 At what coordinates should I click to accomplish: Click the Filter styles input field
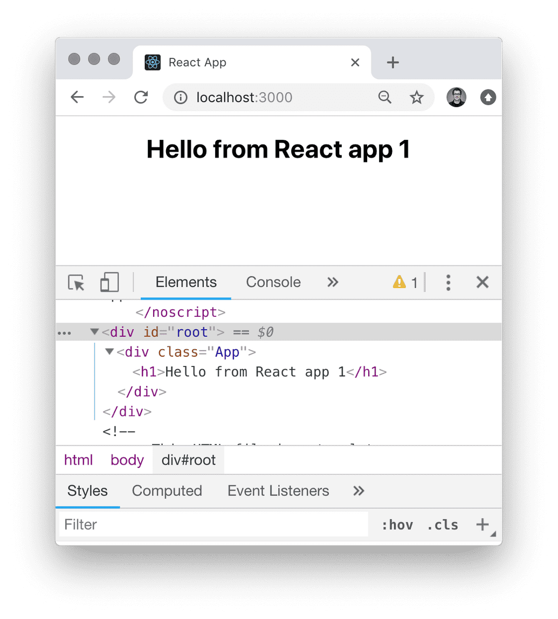(x=162, y=524)
